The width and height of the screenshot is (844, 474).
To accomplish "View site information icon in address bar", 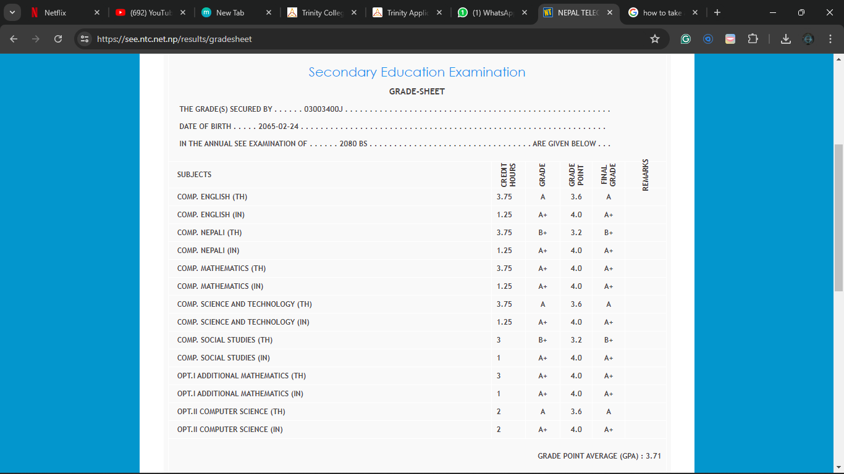I will pos(85,39).
